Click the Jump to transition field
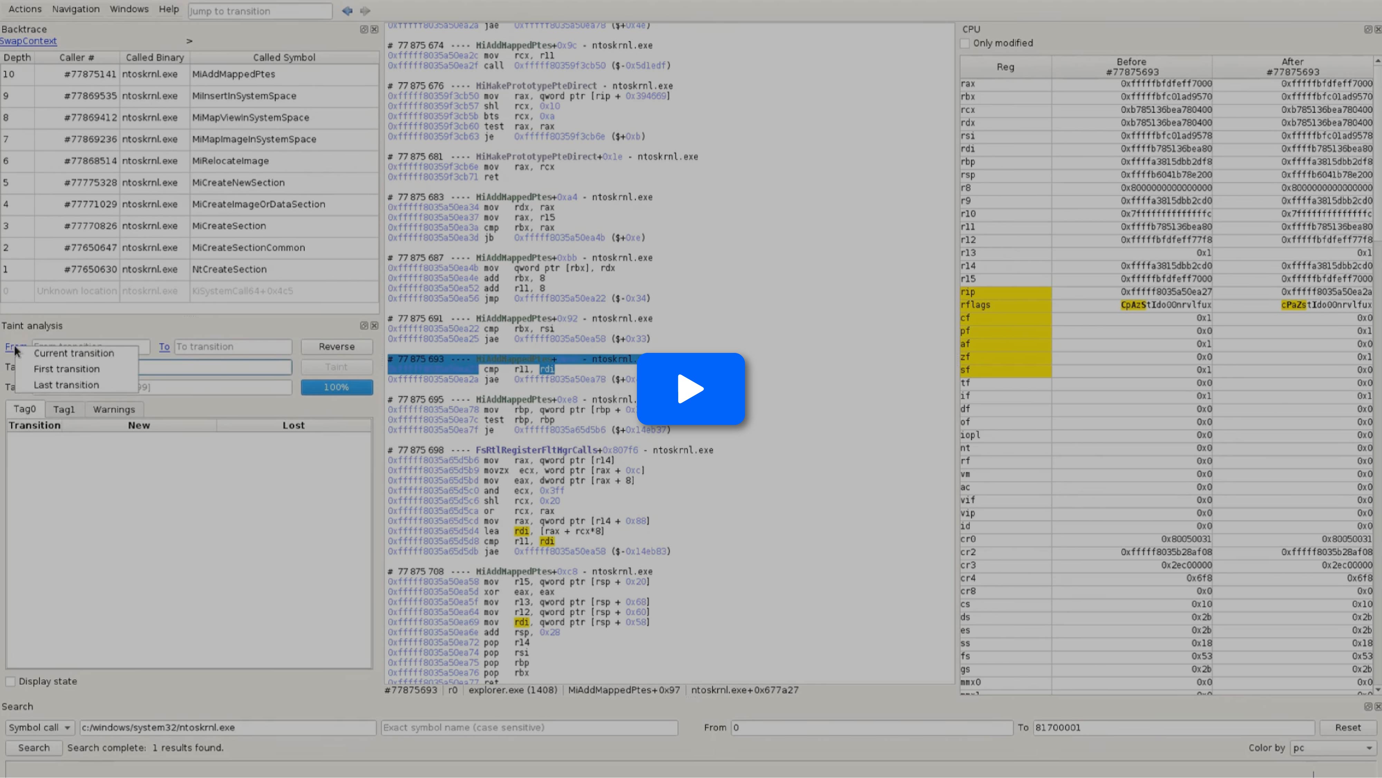Screen dimensions: 1382x778 260,11
